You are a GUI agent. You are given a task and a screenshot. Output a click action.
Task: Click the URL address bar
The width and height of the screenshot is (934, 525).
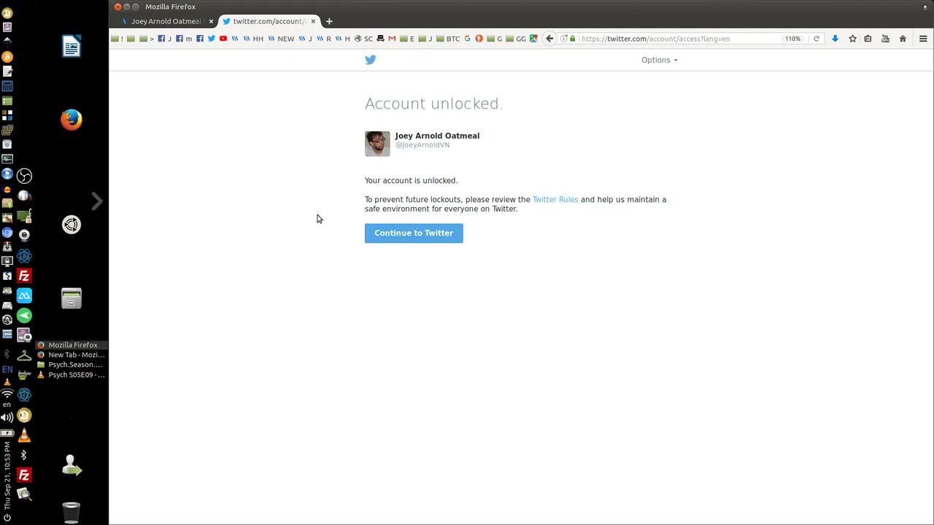679,39
